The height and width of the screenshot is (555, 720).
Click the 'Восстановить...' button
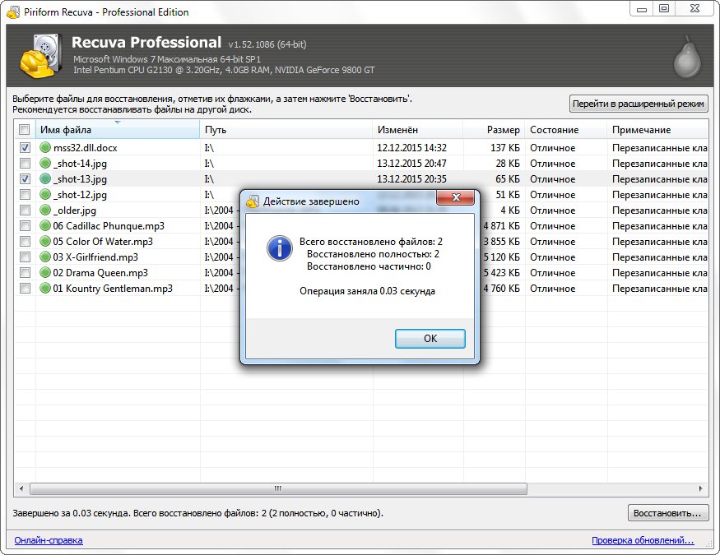(x=667, y=513)
